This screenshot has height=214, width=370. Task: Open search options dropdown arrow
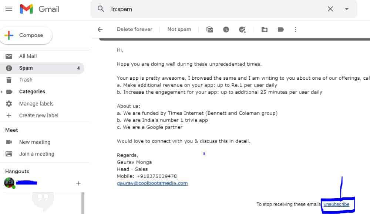pos(347,8)
